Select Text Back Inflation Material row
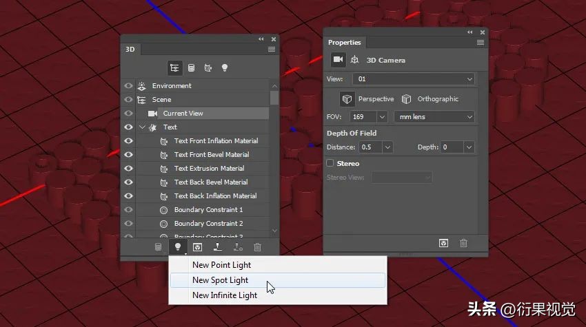Screen dimensions: 586x327 pyautogui.click(x=202, y=196)
